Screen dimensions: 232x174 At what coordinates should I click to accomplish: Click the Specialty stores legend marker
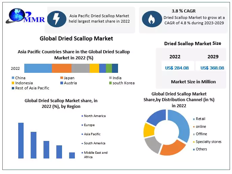point(194,142)
